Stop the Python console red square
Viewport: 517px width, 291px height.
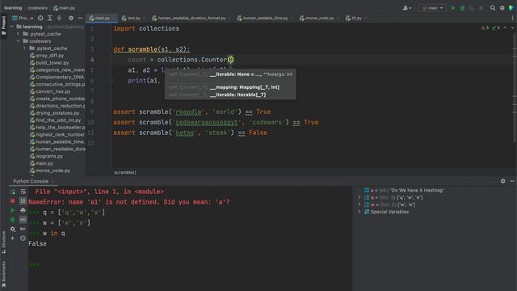coord(13,200)
